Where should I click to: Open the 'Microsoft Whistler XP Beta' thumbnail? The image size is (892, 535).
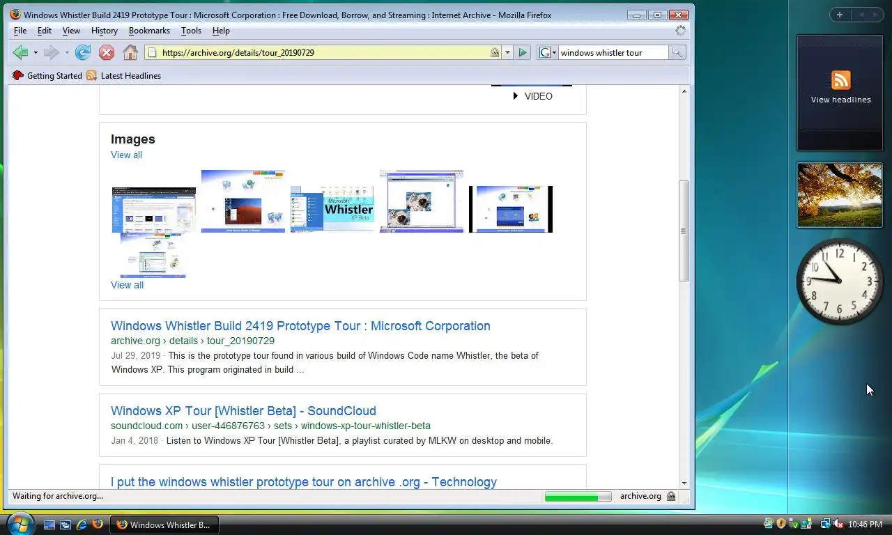tap(332, 209)
